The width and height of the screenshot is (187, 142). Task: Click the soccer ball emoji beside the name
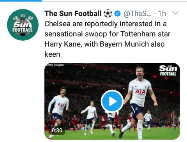108,14
